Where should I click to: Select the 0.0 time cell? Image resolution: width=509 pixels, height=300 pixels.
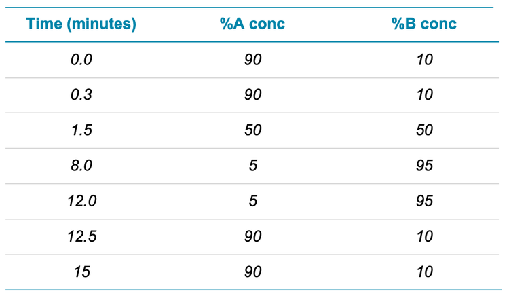click(x=81, y=60)
